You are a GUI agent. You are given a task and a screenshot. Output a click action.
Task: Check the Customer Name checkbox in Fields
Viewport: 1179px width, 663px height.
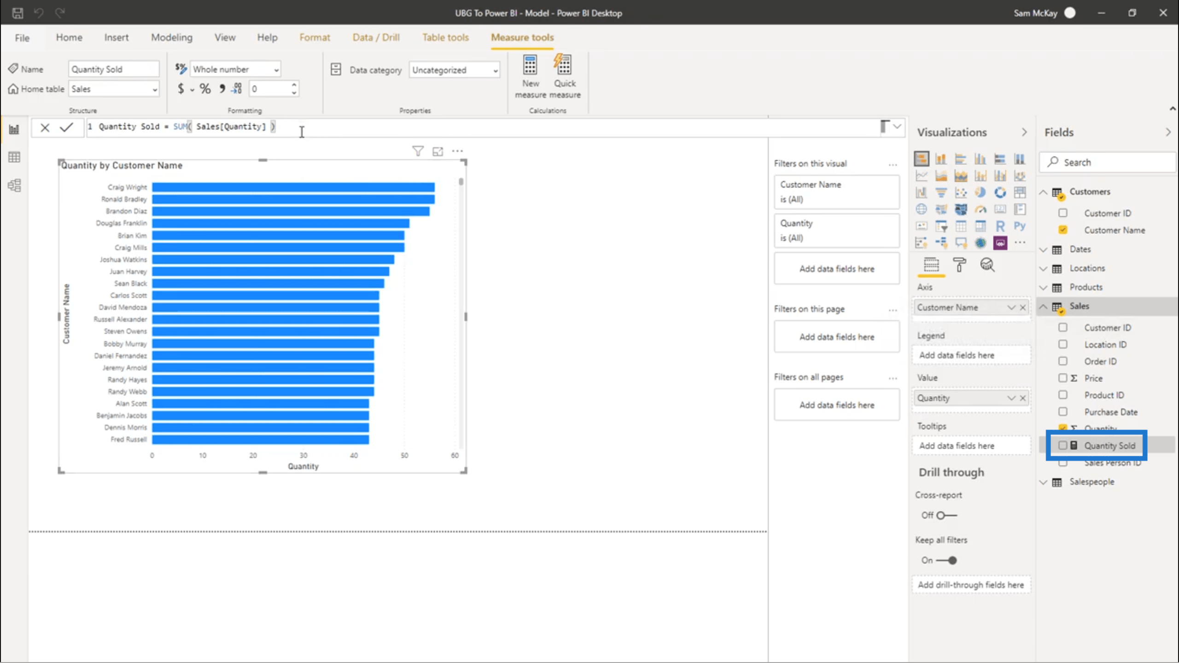pyautogui.click(x=1064, y=230)
